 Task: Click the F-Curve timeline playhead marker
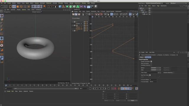[92, 17]
